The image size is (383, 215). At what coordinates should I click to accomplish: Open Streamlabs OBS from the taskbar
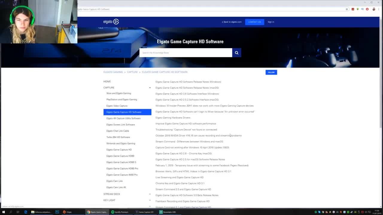pyautogui.click(x=168, y=212)
